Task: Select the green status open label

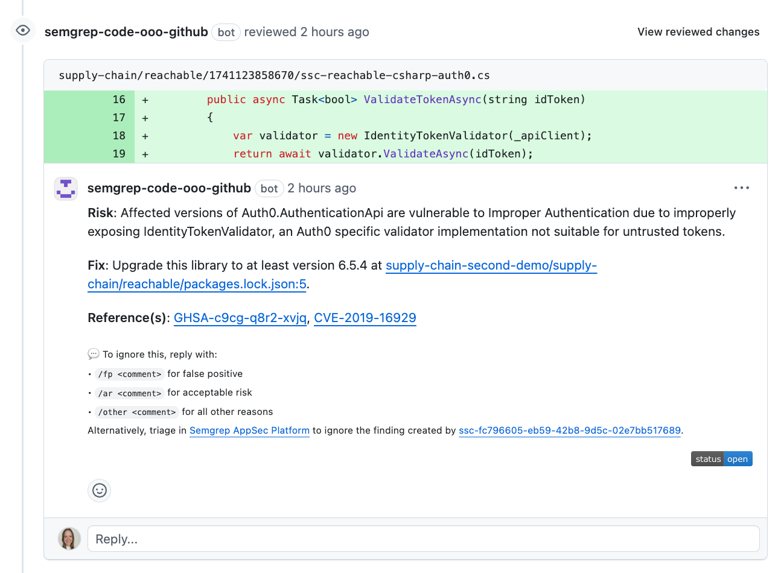Action: (737, 458)
